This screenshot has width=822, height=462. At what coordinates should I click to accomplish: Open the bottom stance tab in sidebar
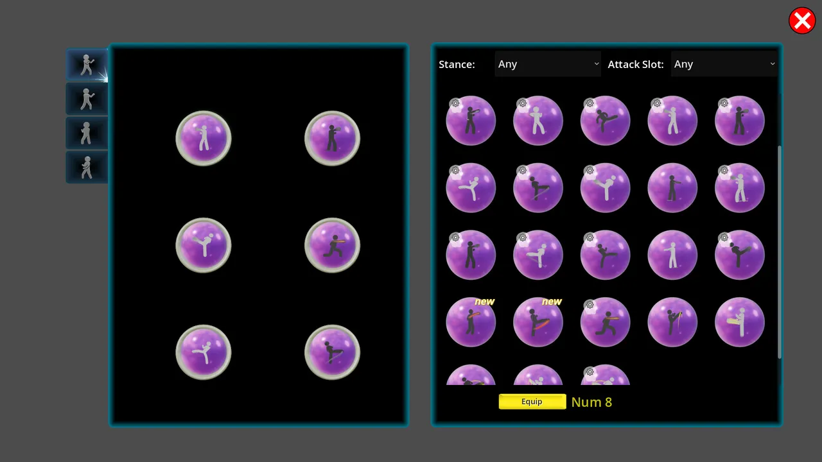(x=87, y=167)
